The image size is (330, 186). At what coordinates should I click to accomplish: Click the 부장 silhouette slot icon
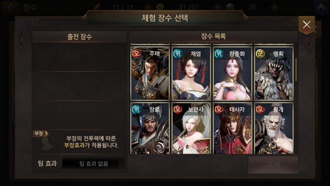[x=46, y=142]
